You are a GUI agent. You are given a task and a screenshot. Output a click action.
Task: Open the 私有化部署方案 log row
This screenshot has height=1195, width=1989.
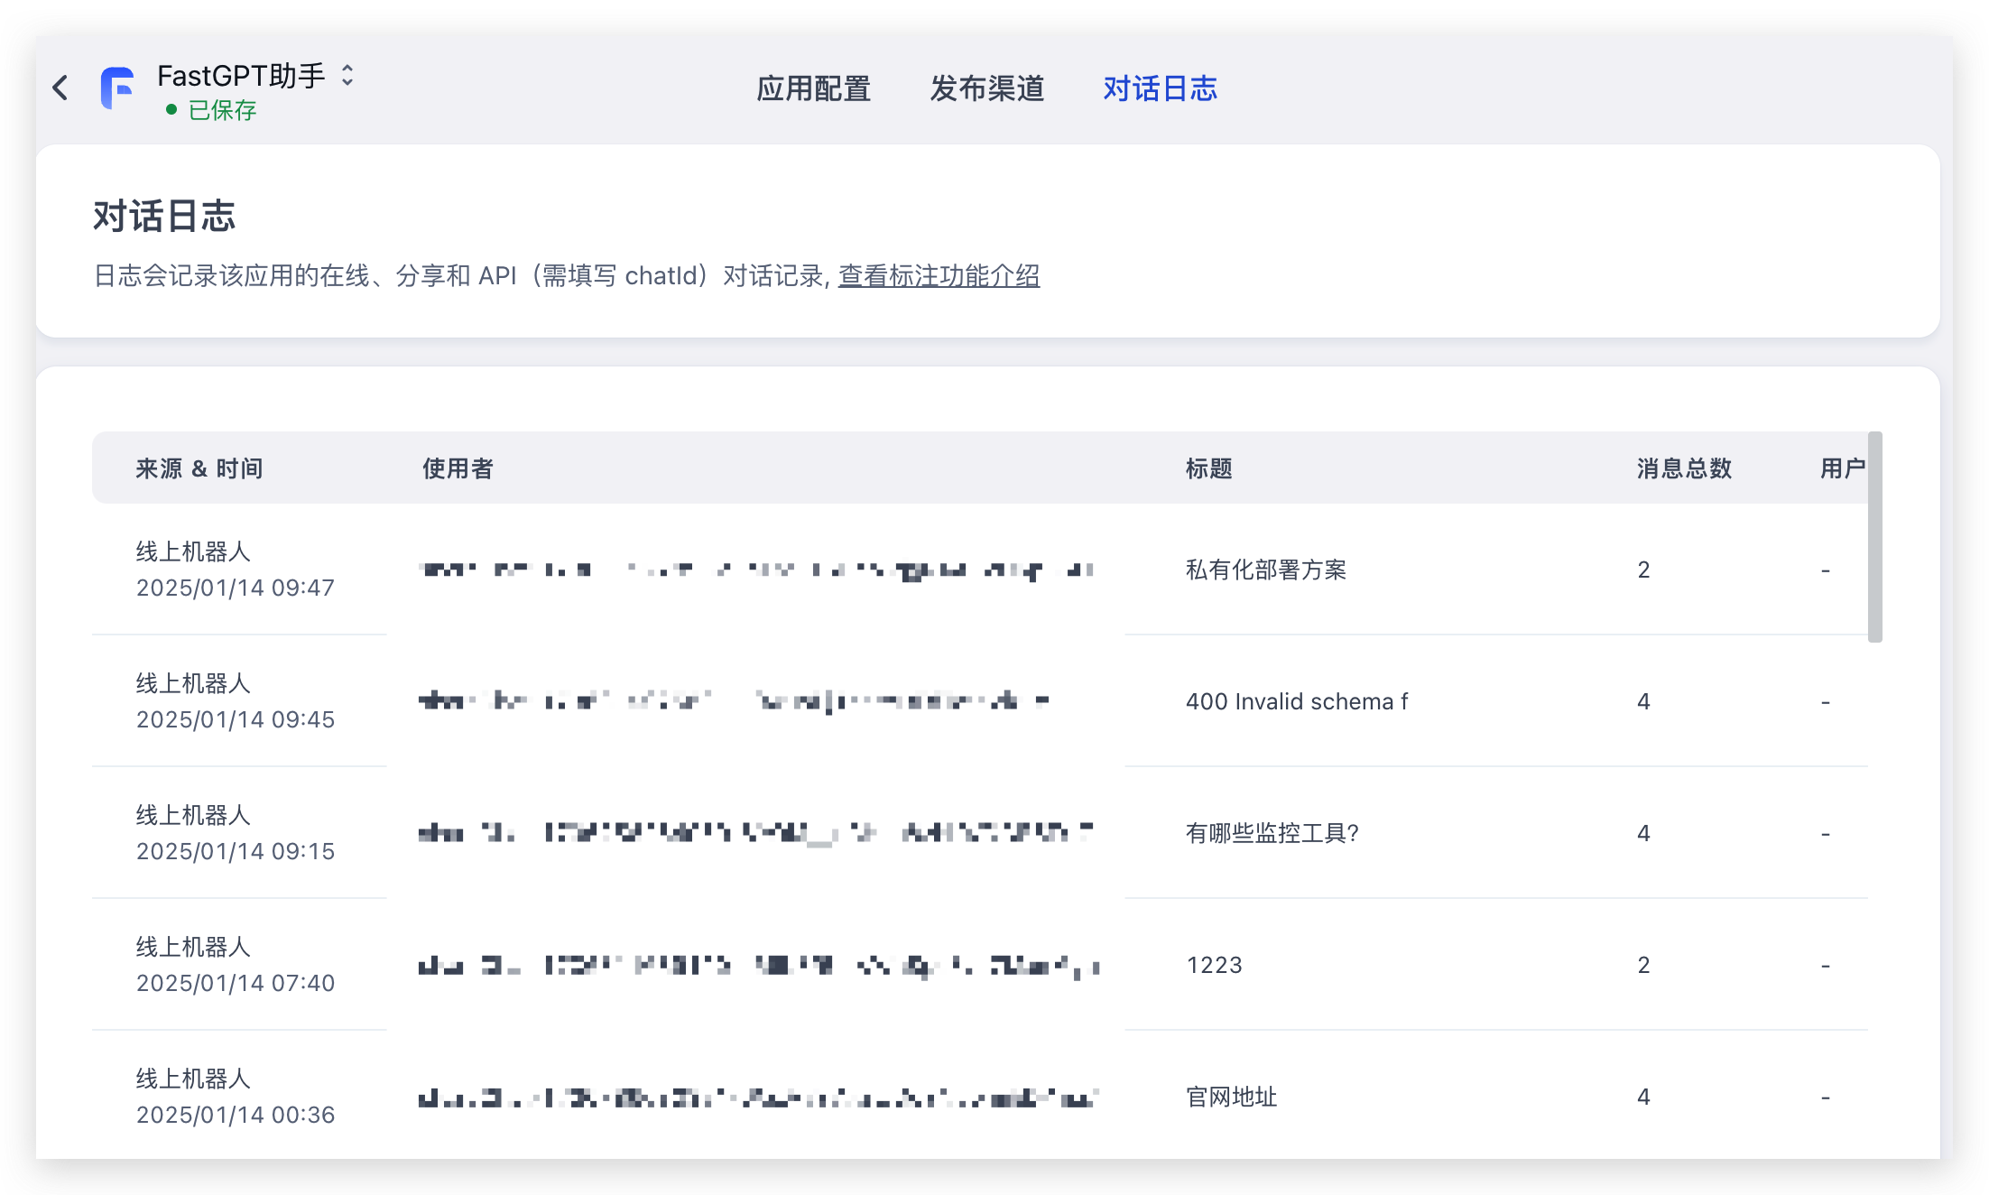click(x=1265, y=570)
